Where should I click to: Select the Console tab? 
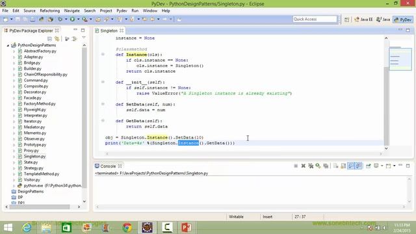tap(108, 166)
